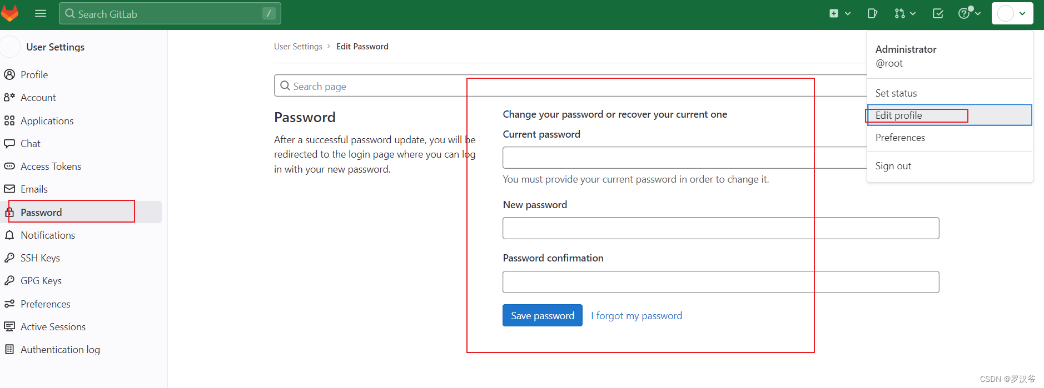Click the create new plus icon
This screenshot has height=388, width=1044.
[x=834, y=13]
